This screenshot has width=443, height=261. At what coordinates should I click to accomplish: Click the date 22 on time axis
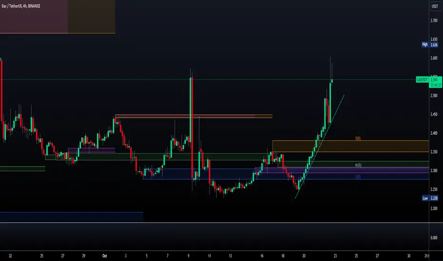10,256
